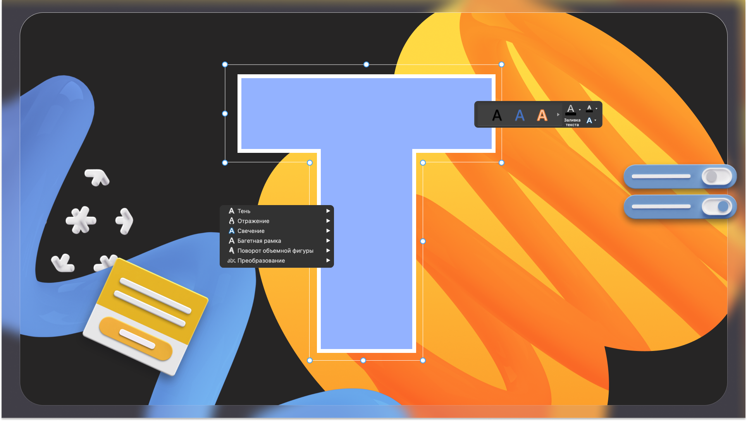Toggle the lower enabled blue switch

point(716,207)
